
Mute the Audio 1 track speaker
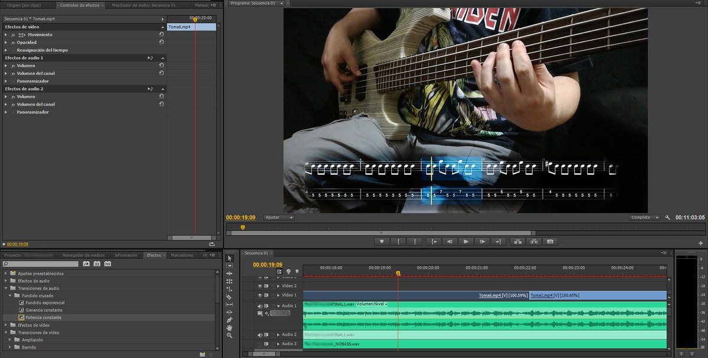pos(260,306)
